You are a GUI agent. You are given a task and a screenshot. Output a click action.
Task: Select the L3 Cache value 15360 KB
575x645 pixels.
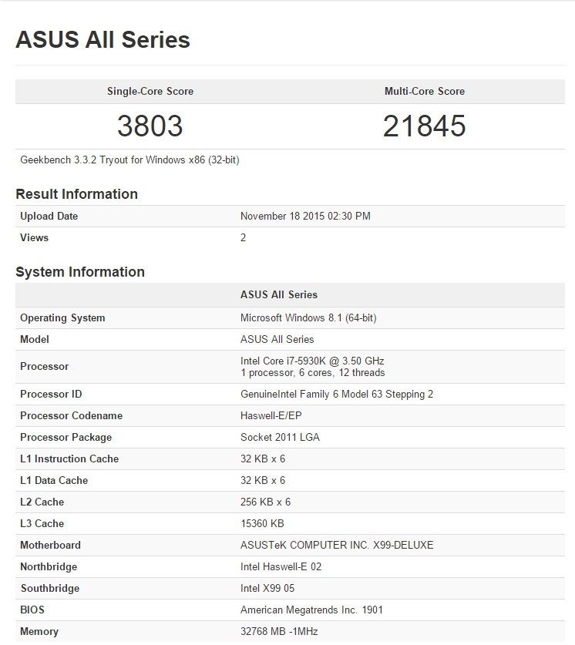click(264, 524)
